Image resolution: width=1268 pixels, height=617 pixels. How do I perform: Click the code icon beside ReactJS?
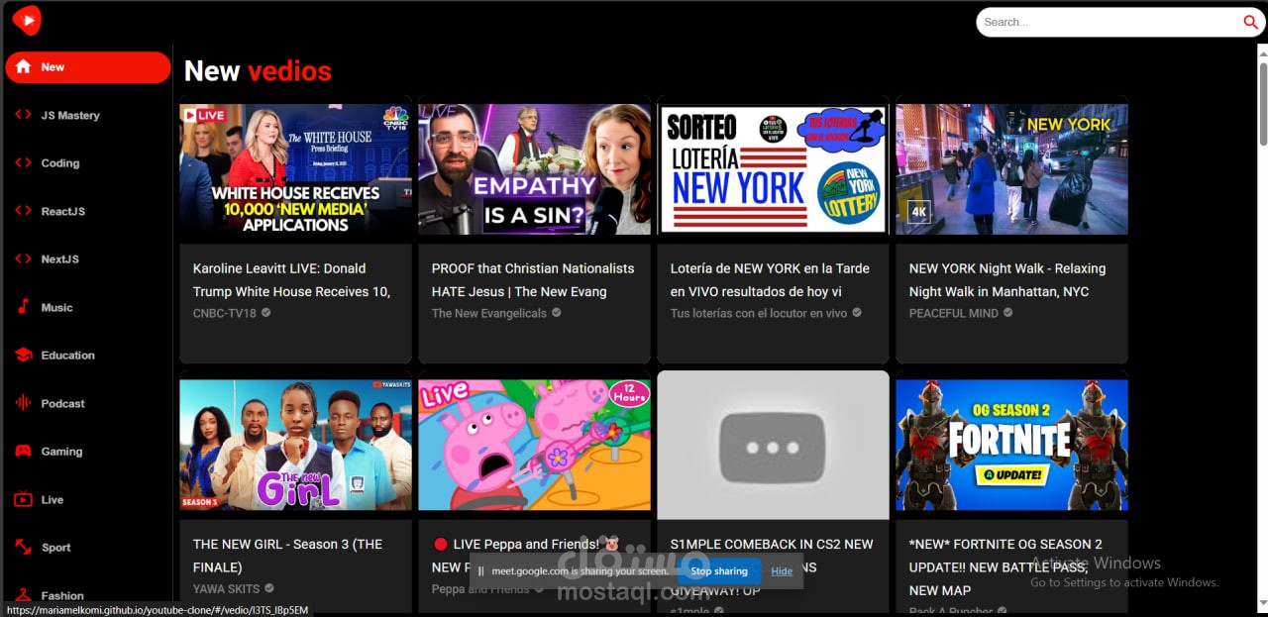click(x=23, y=211)
